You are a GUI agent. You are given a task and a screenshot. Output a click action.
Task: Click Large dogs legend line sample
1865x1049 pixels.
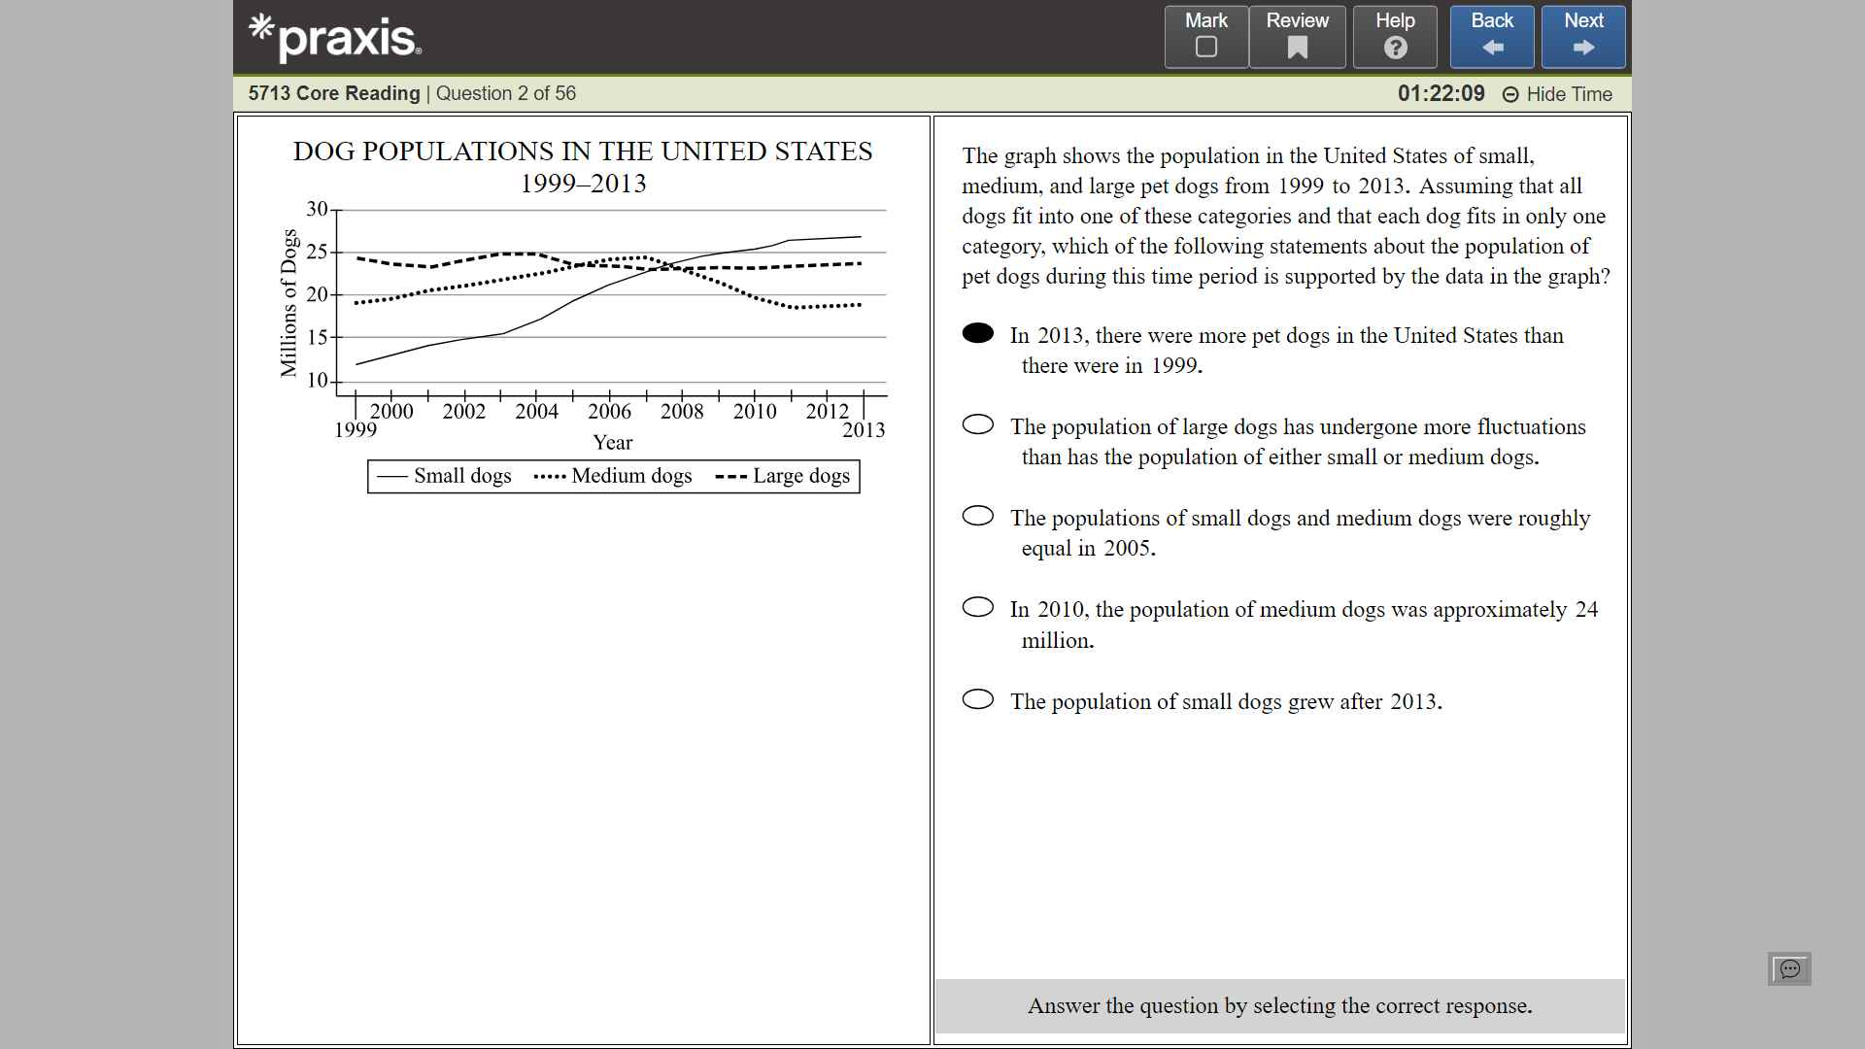(730, 477)
